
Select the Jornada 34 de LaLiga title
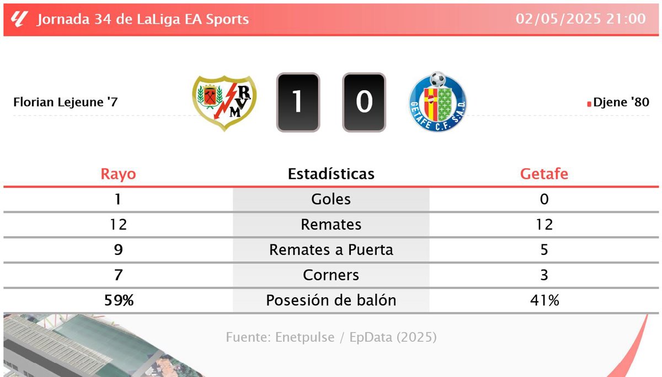[143, 19]
